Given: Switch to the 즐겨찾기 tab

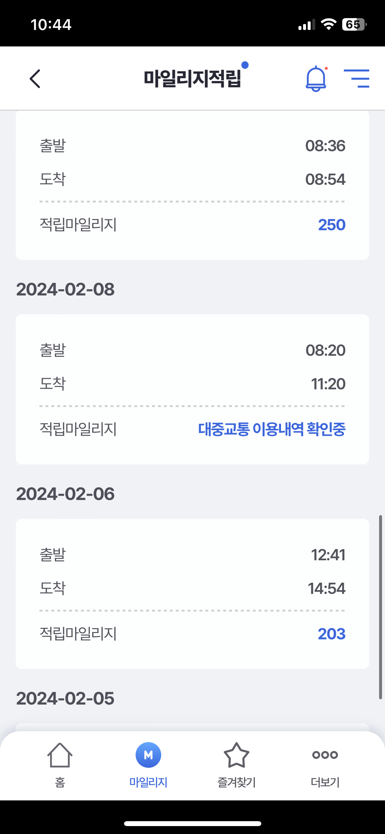Looking at the screenshot, I should pos(236,782).
